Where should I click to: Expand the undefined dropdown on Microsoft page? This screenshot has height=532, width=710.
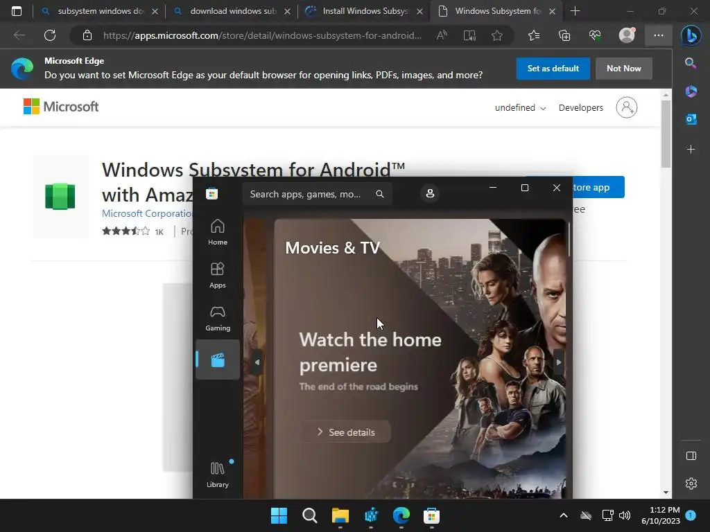(x=520, y=107)
